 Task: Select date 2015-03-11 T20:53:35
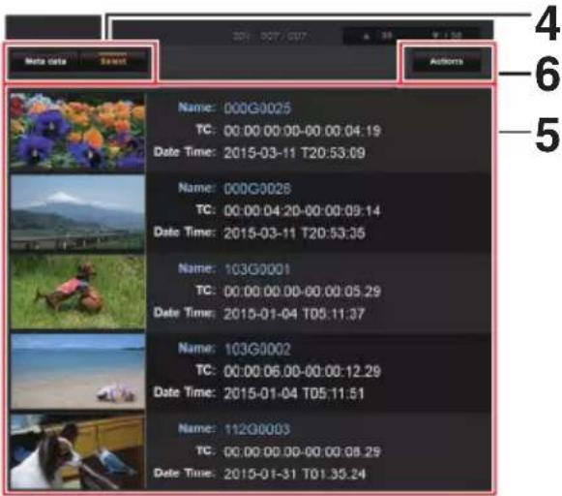coord(295,233)
